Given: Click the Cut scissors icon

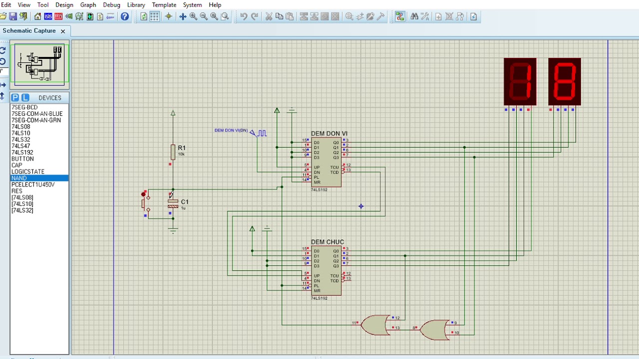Looking at the screenshot, I should coord(269,16).
